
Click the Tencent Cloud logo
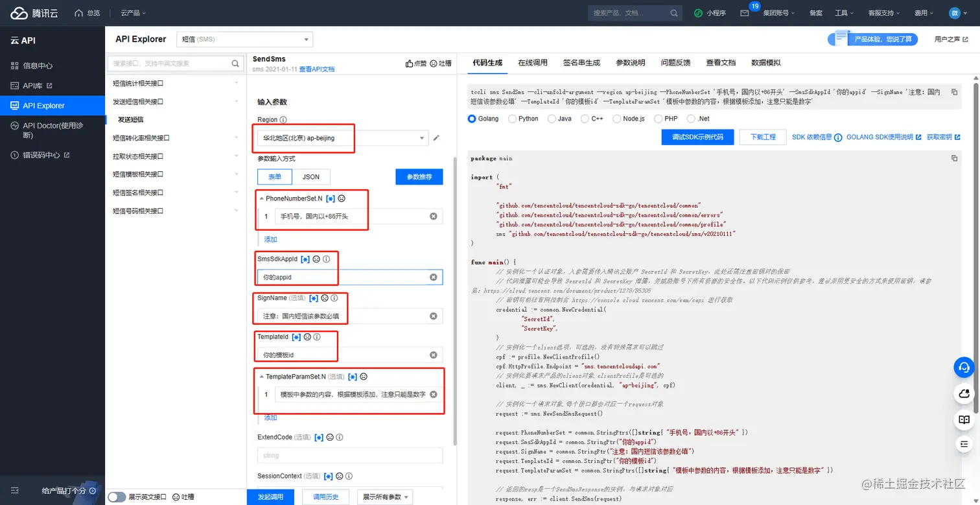point(33,13)
